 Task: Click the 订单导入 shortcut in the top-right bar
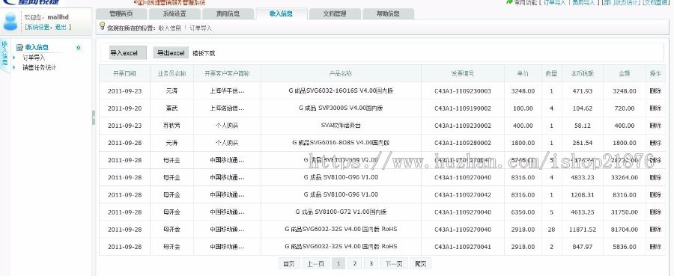[x=554, y=2]
